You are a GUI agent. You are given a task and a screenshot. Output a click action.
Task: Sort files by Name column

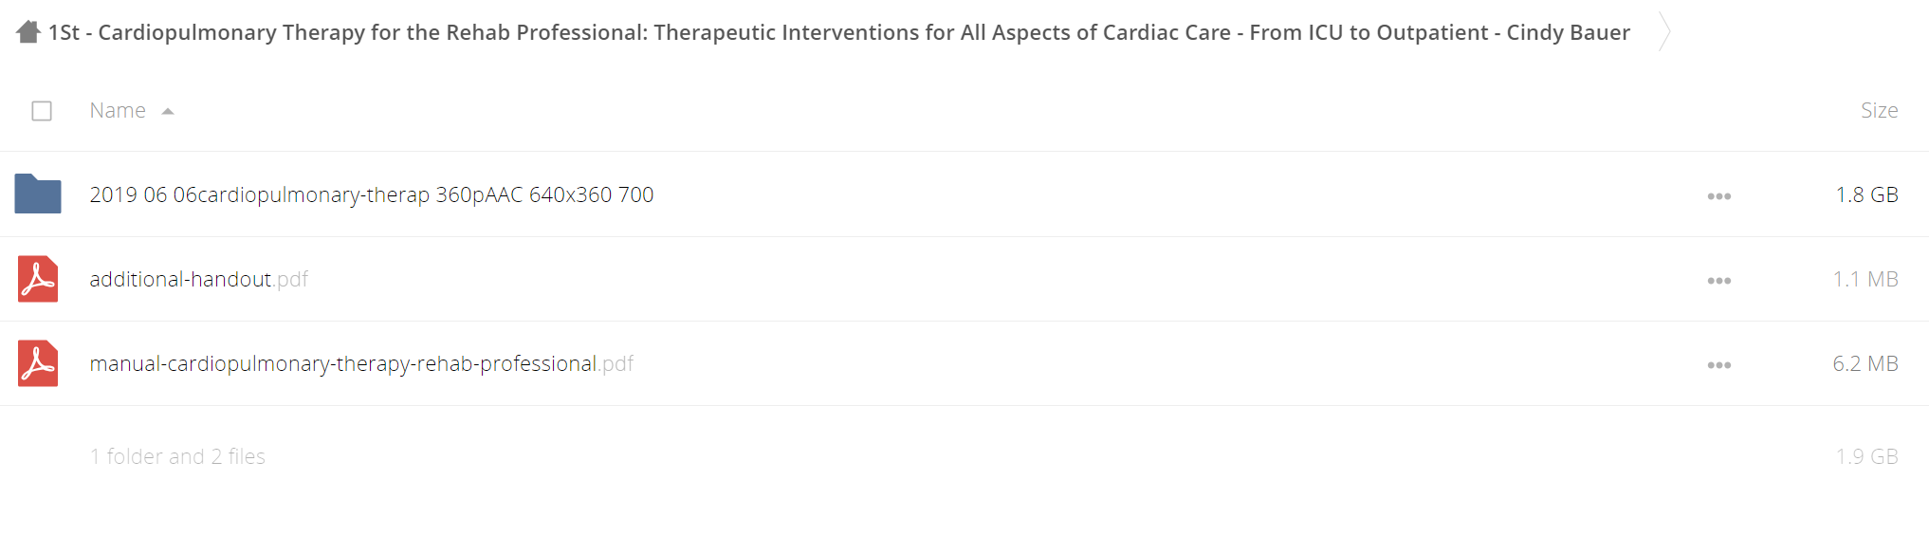tap(118, 110)
